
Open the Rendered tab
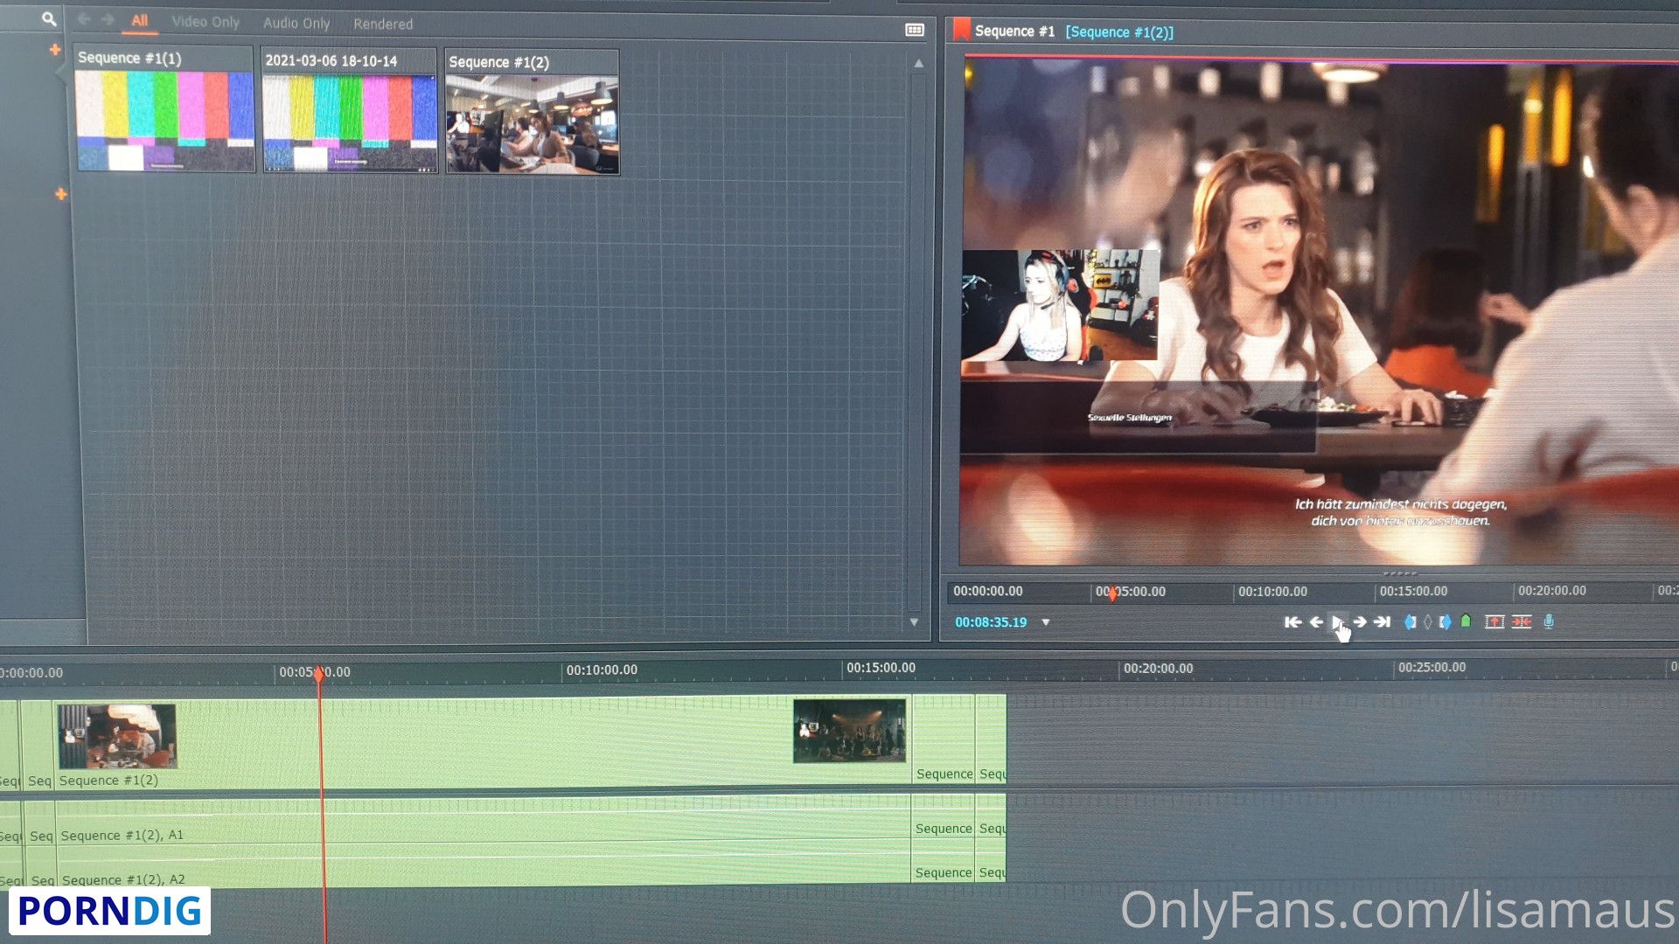[x=383, y=24]
